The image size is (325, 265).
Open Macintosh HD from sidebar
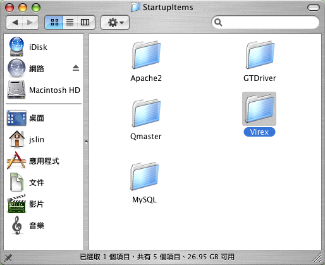click(x=44, y=90)
